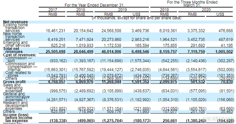The height and width of the screenshot is (124, 236).
Task: Select the (4,644,561) value
Action: click(x=168, y=70)
